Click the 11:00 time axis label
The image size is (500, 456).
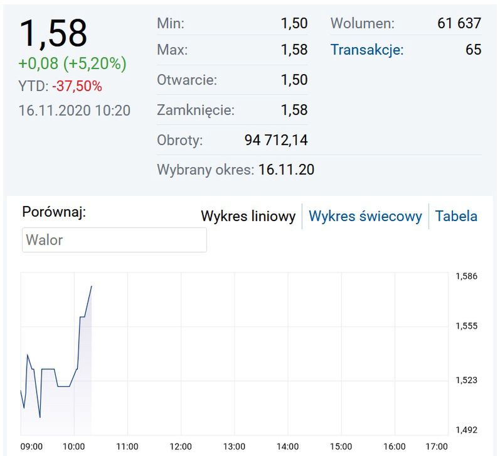pos(127,447)
